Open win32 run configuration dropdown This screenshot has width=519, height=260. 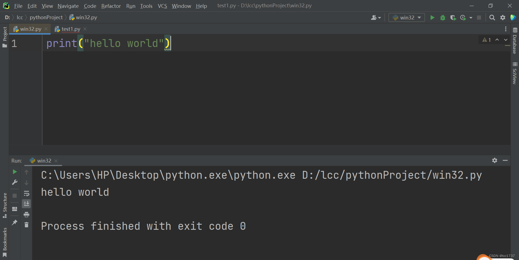click(407, 18)
